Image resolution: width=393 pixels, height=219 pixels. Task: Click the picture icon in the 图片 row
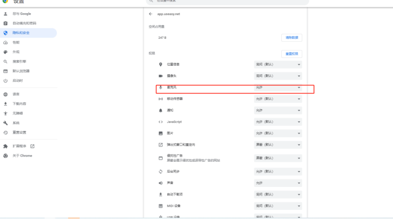[x=160, y=133]
